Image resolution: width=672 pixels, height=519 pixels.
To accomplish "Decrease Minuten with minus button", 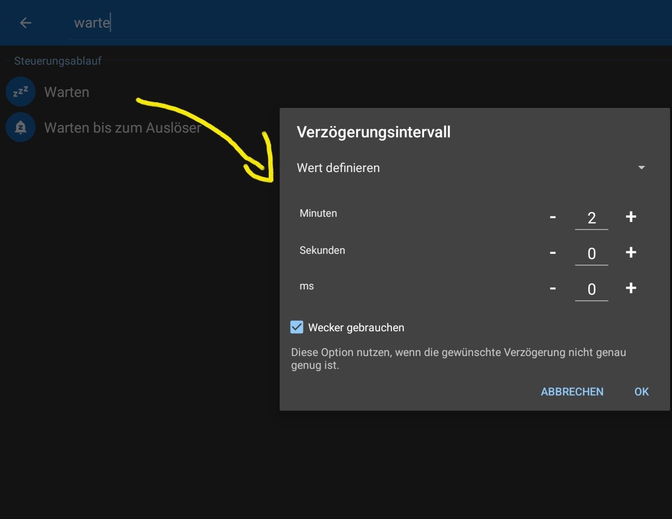I will coord(553,217).
